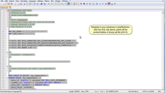This screenshot has height=93, width=165.
Task: Open the Plugins menu
Action: [58, 1]
